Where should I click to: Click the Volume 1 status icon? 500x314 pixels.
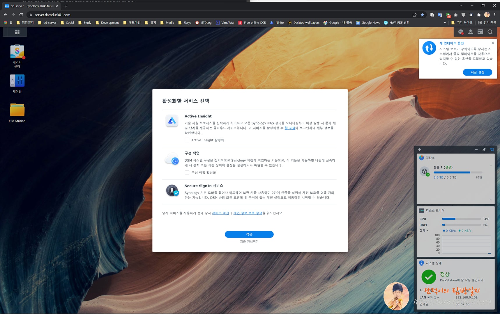point(425,172)
